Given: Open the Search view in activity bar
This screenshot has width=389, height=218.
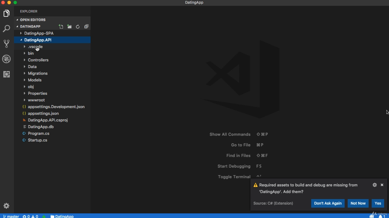Looking at the screenshot, I should (x=7, y=28).
